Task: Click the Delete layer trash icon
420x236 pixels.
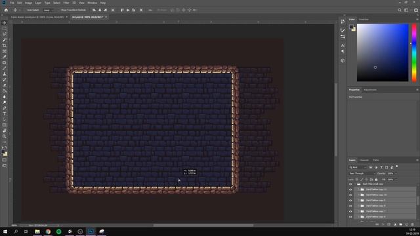Action: tap(413, 224)
